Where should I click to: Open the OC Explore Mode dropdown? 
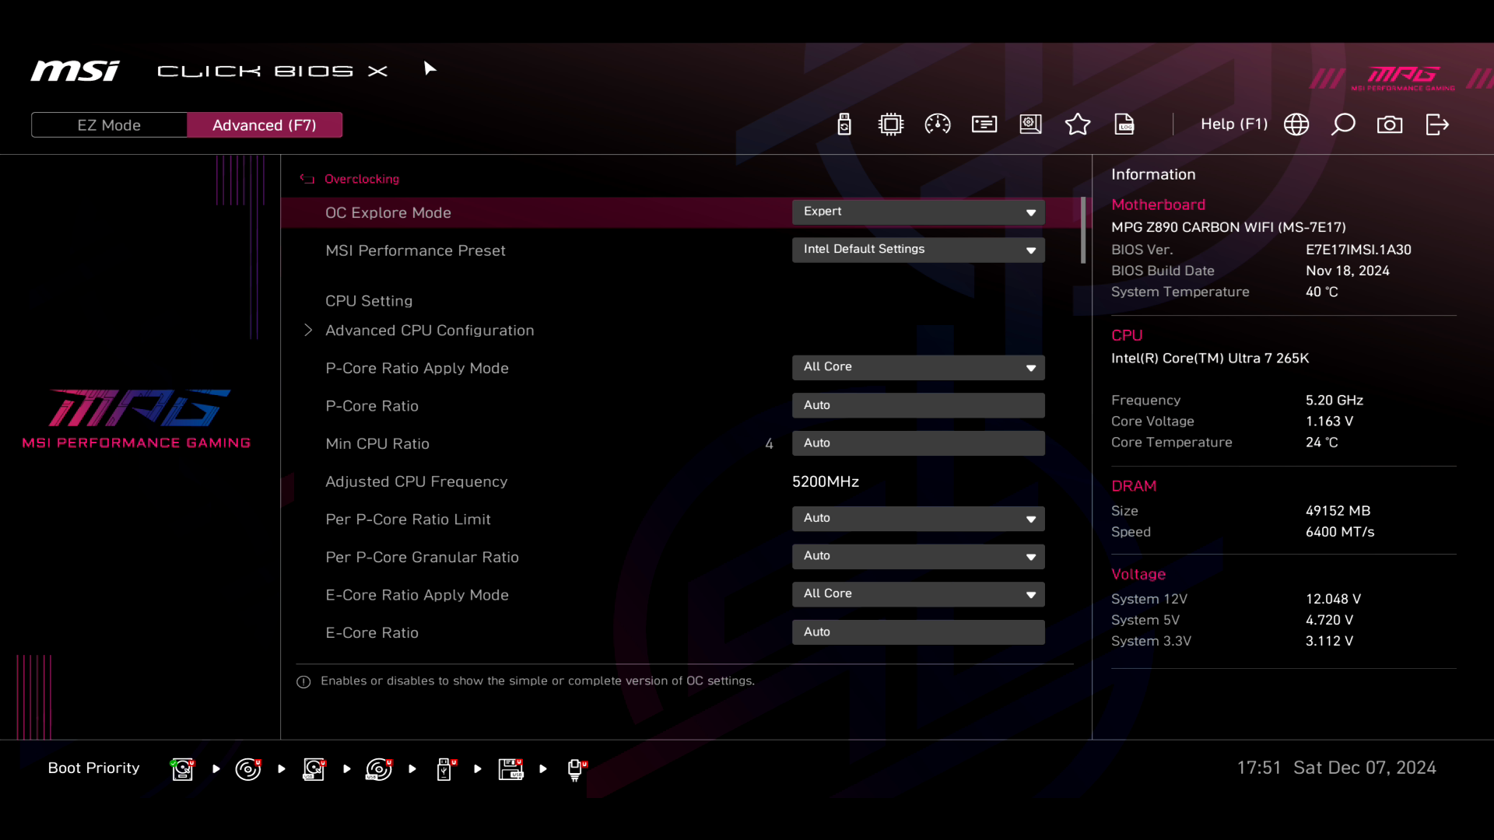[x=918, y=212]
